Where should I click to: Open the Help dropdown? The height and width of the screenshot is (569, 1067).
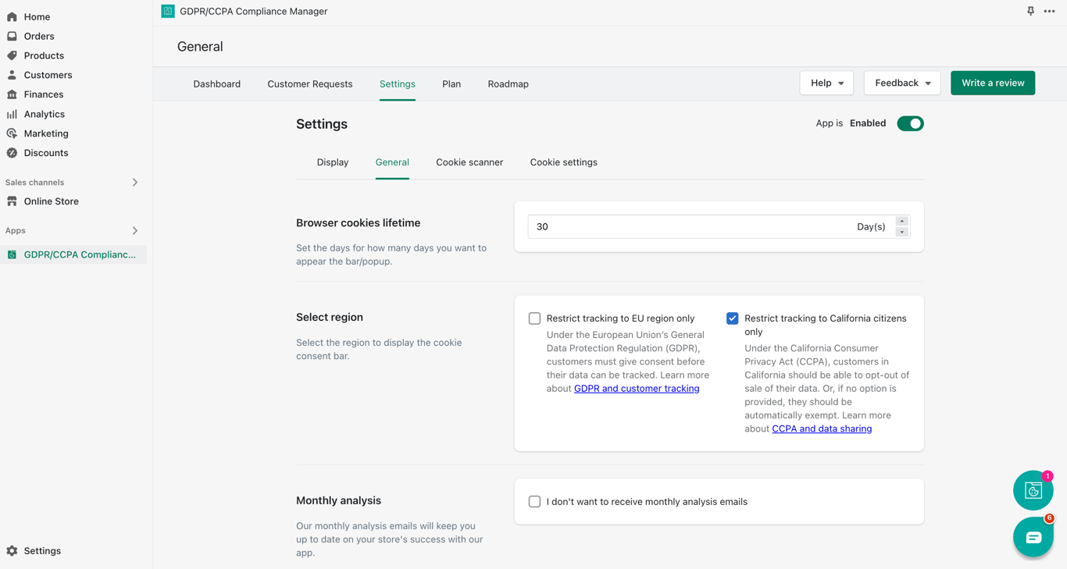point(826,83)
